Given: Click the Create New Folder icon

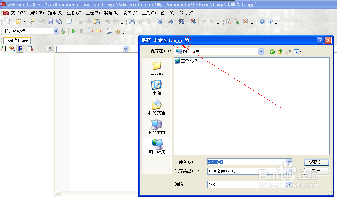Looking at the screenshot, I should 288,52.
